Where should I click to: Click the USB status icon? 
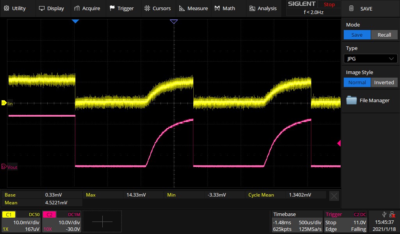tap(384, 214)
